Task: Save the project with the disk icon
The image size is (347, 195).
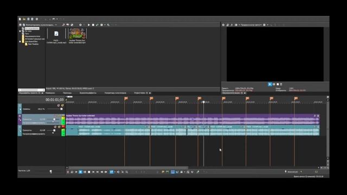Action: 28,19
